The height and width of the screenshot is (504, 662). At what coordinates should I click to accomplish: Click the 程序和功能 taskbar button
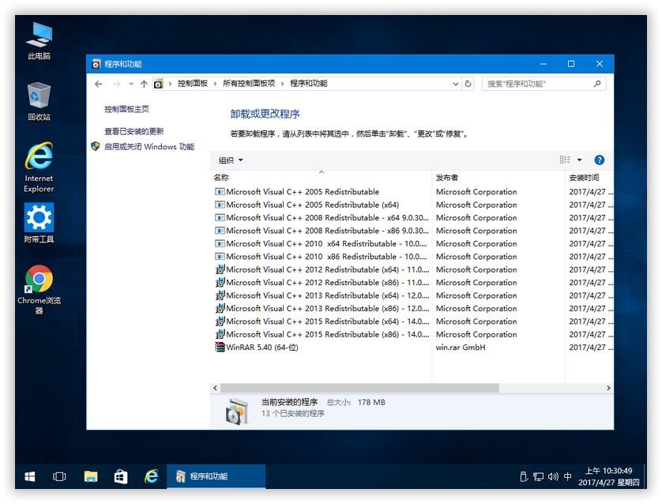tap(216, 476)
